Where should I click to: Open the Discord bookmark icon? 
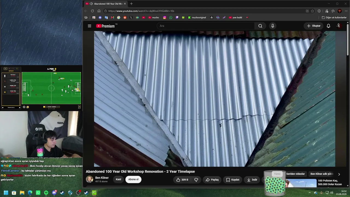tap(100, 18)
